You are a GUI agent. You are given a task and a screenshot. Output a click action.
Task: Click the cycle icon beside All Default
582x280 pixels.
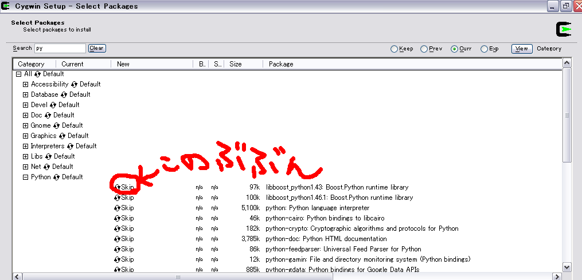point(37,74)
